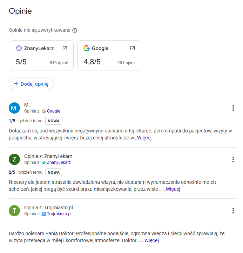Click NOWA badge on the 2/5 review

point(54,172)
